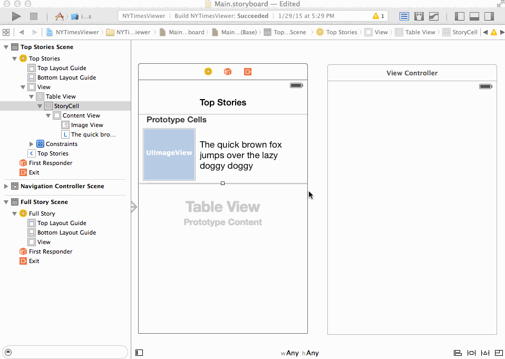
Task: Switch to the Standard editor
Action: click(x=404, y=16)
